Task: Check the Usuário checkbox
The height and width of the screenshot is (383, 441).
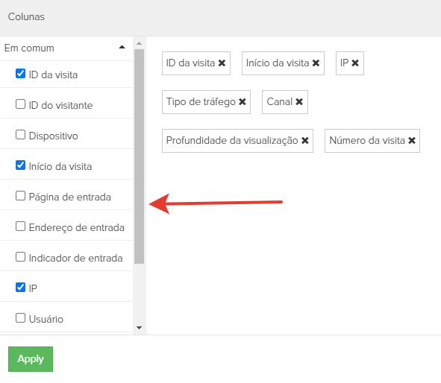Action: click(20, 318)
